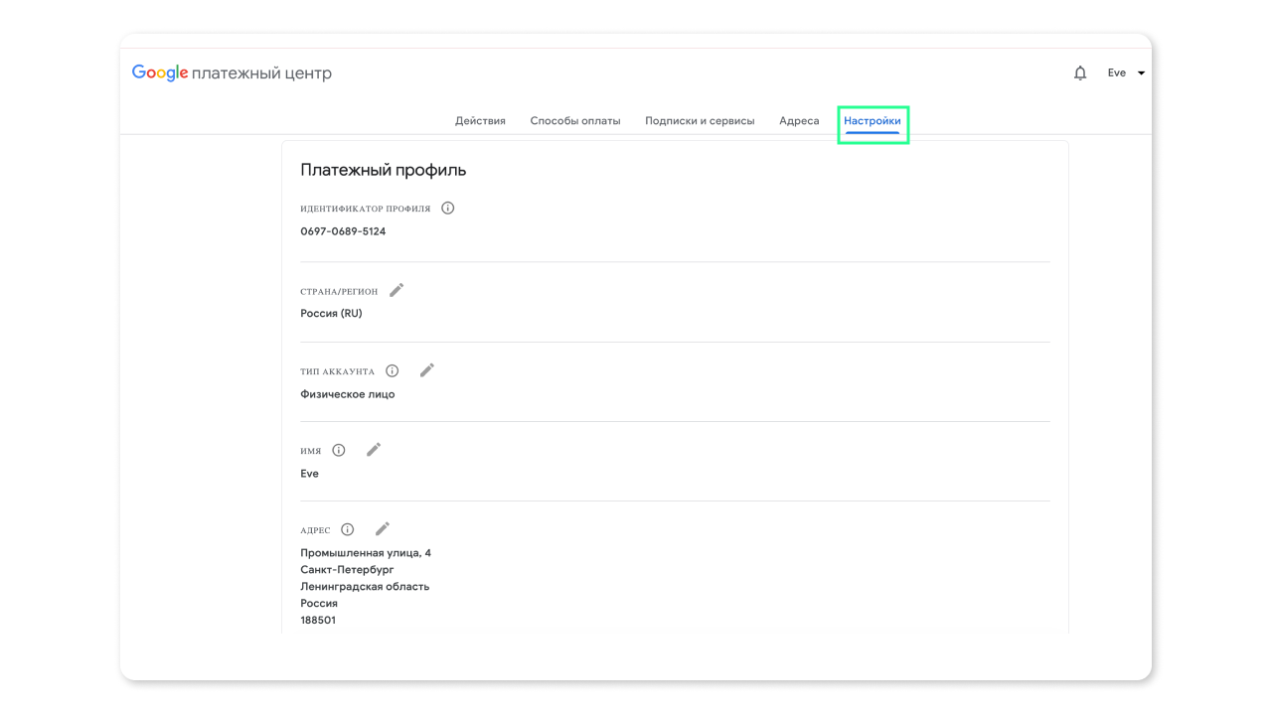Edit the name Eve using the pencil icon
The height and width of the screenshot is (715, 1272).
click(374, 449)
